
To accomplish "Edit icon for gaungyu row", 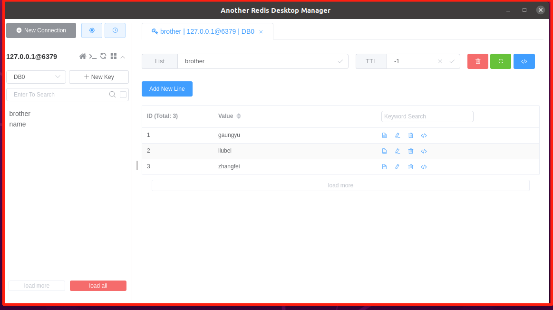I will 398,136.
